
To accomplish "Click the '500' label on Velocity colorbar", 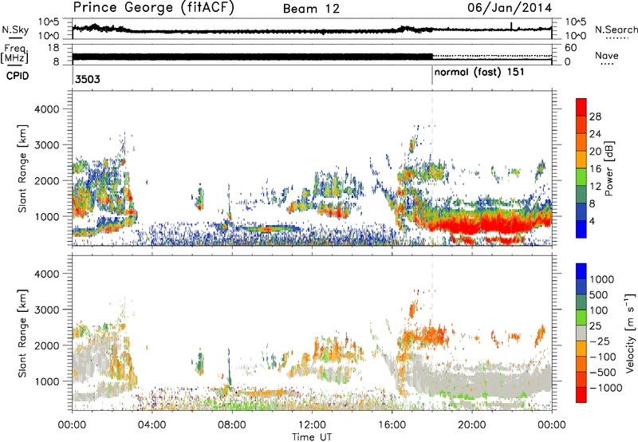I will tap(598, 294).
